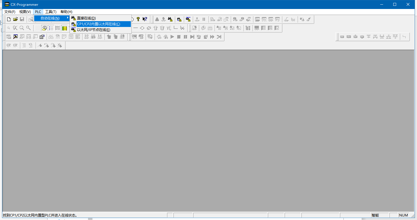
Task: Open the 帮助(H) menu
Action: click(66, 12)
